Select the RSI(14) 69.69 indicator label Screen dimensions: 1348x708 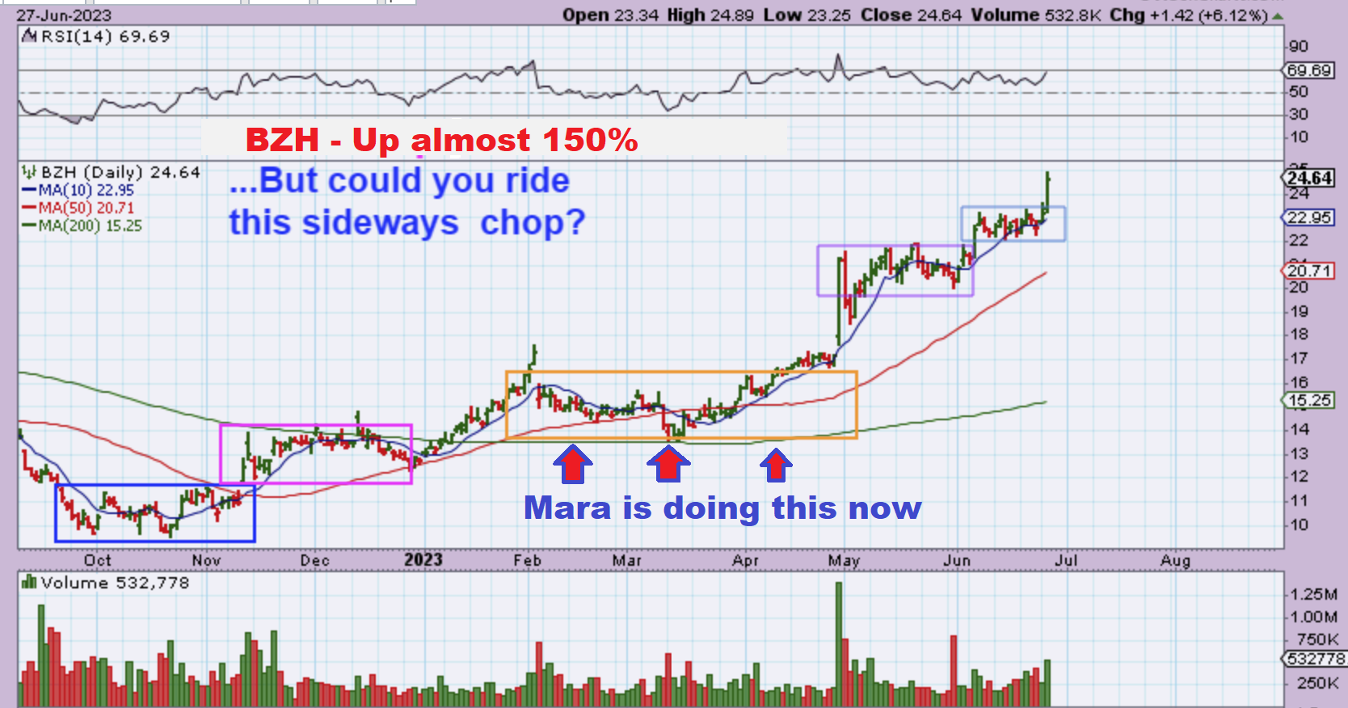tap(105, 36)
